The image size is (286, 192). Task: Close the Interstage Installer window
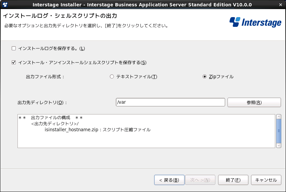click(x=281, y=5)
